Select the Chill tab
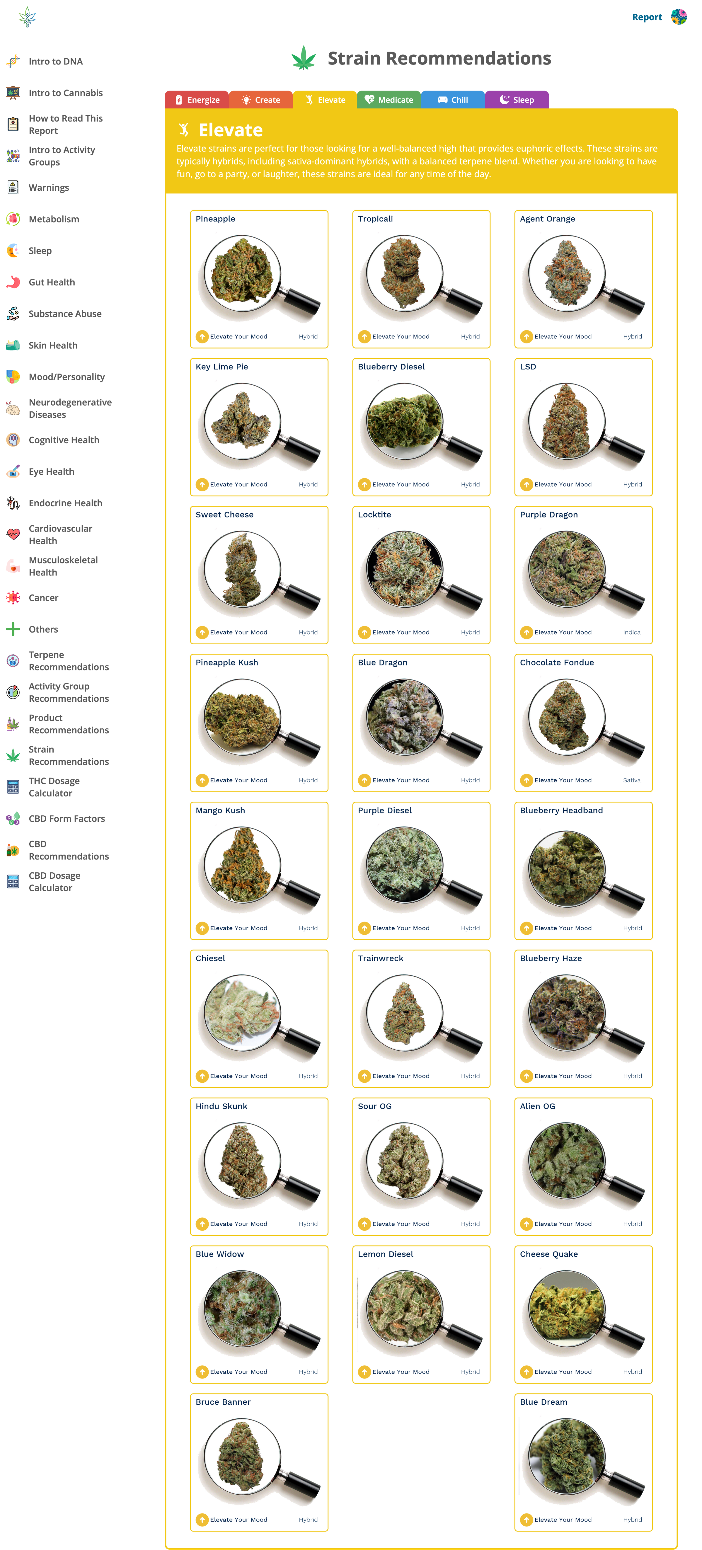This screenshot has height=1550, width=702. point(452,100)
